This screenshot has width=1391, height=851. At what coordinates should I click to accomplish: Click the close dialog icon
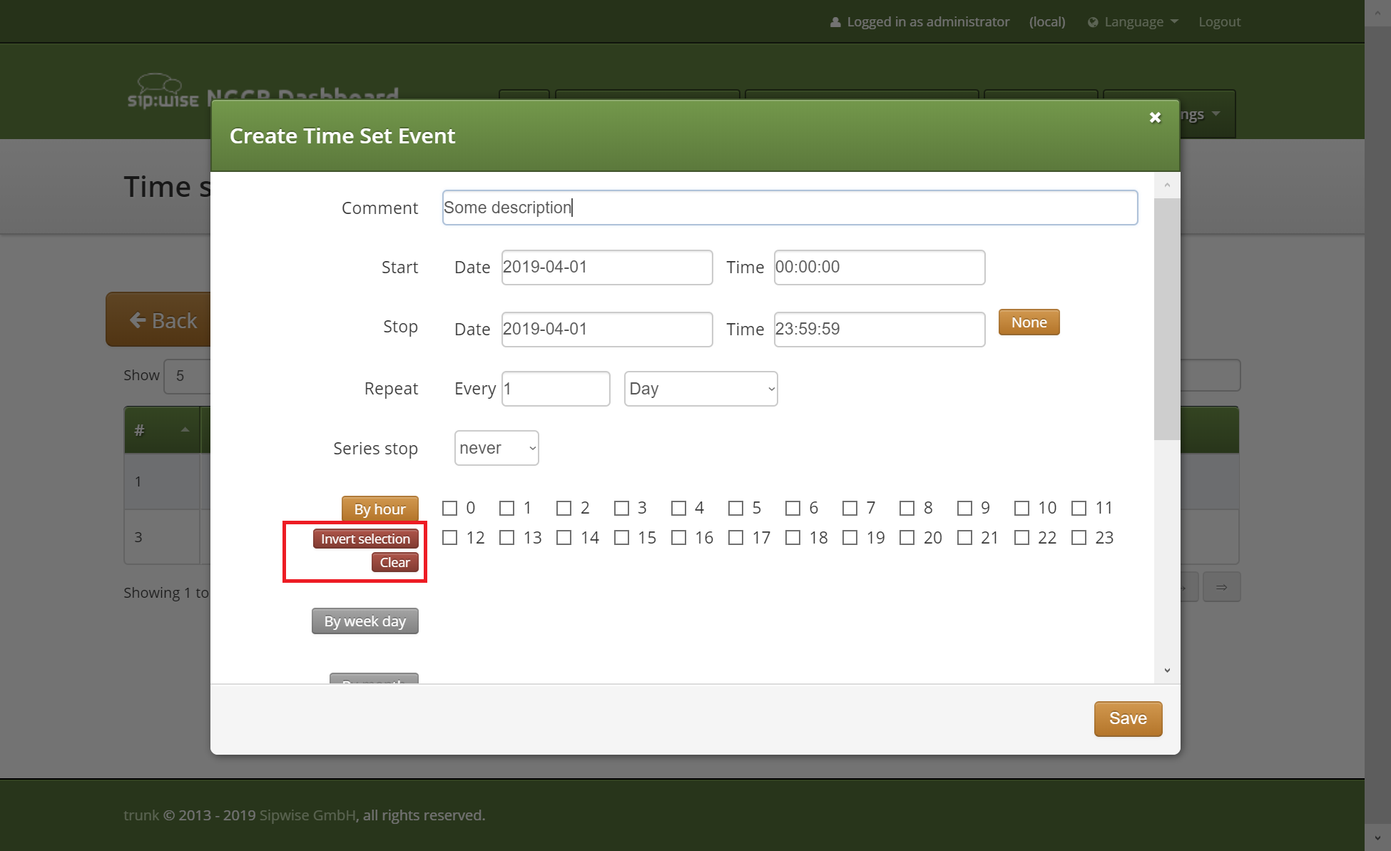(1156, 117)
